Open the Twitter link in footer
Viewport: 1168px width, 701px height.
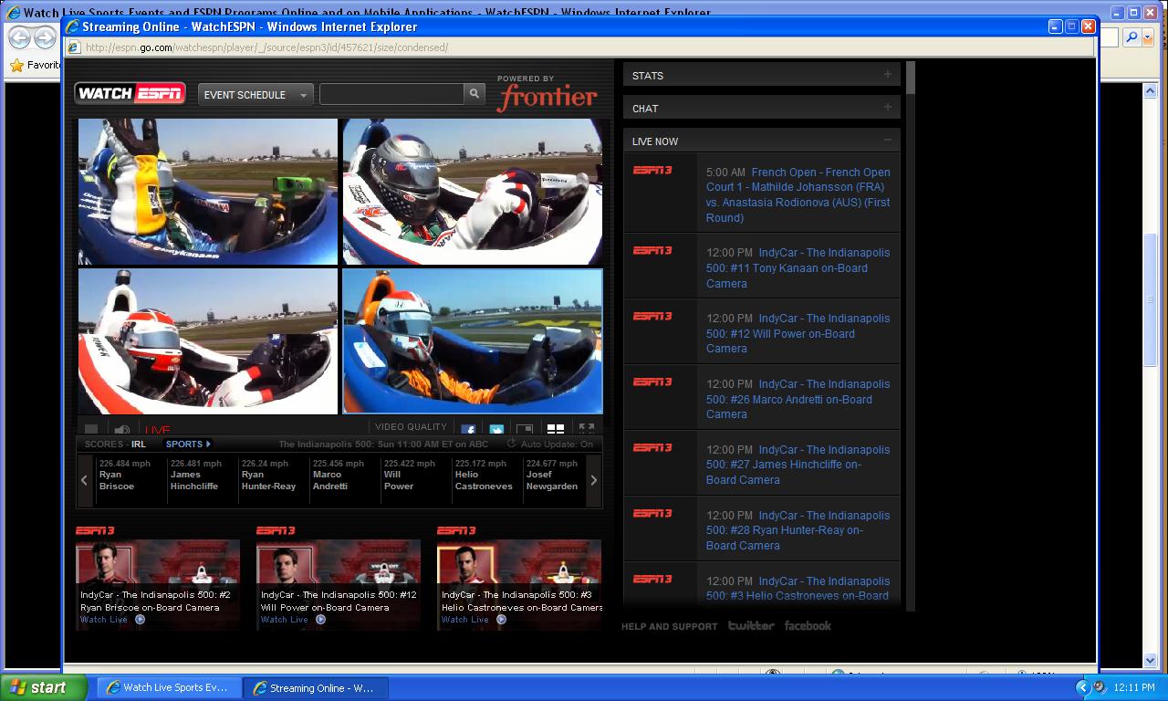[x=751, y=625]
